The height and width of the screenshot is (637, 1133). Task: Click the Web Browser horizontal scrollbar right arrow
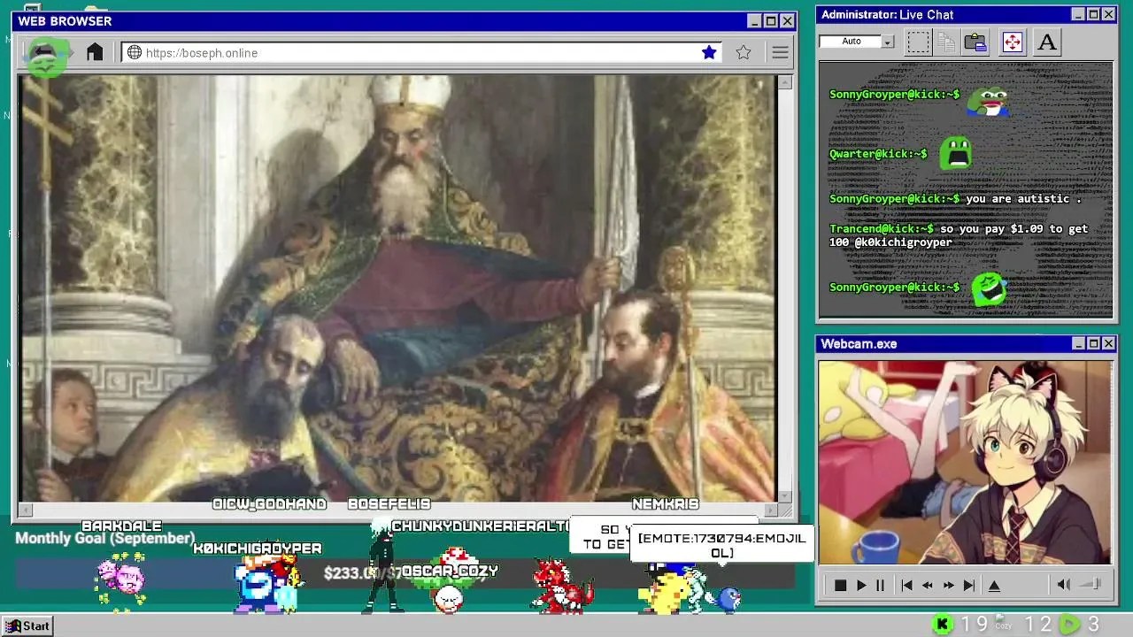point(770,510)
